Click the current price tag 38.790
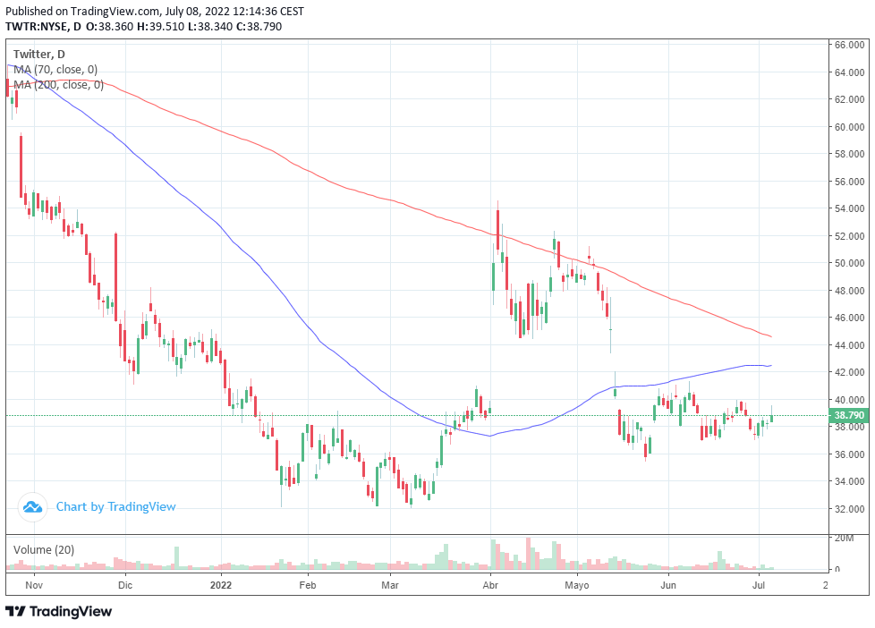The height and width of the screenshot is (628, 875). [847, 415]
